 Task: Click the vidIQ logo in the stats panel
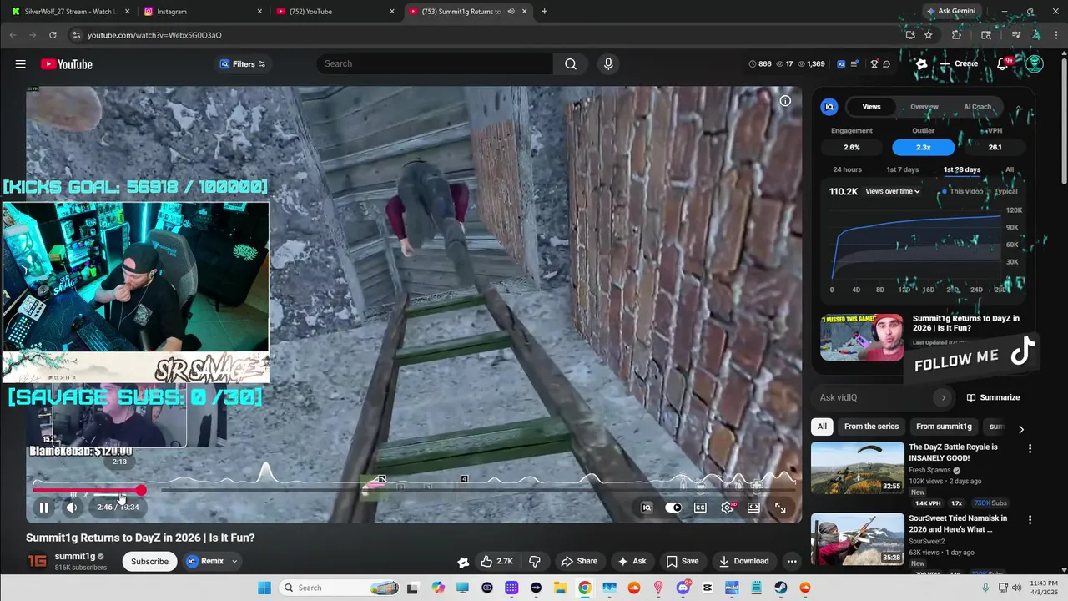click(x=829, y=107)
